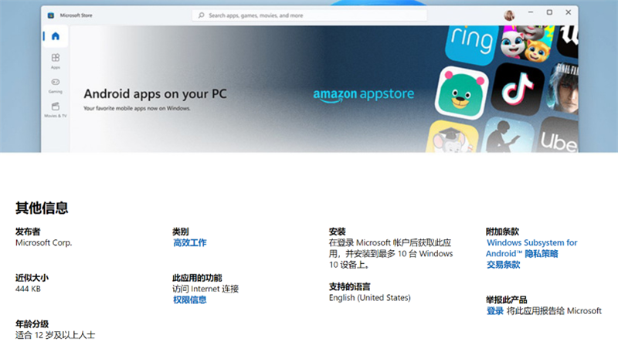Select the green bear app icon
The height and width of the screenshot is (345, 618).
click(461, 93)
